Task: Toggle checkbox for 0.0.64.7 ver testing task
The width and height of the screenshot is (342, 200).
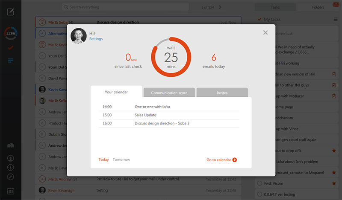Action: (x=259, y=194)
